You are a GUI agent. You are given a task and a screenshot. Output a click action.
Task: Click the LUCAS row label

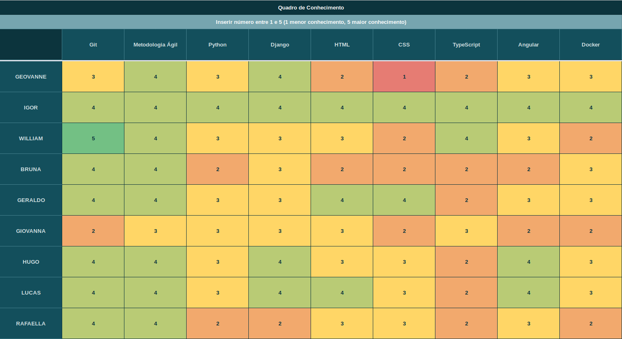tap(31, 293)
